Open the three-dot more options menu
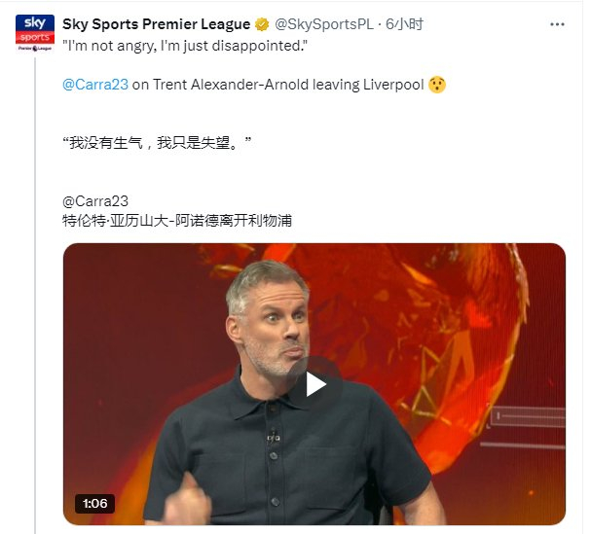This screenshot has height=534, width=591. click(557, 24)
